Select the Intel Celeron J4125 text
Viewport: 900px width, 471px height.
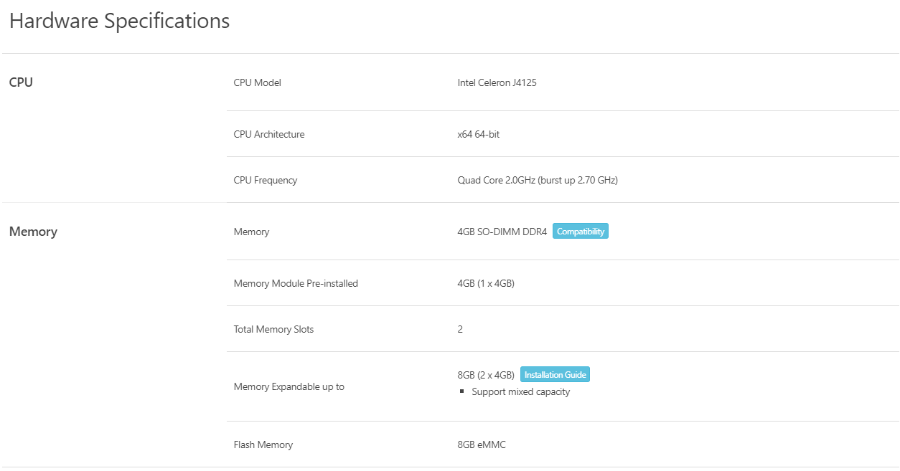point(497,82)
